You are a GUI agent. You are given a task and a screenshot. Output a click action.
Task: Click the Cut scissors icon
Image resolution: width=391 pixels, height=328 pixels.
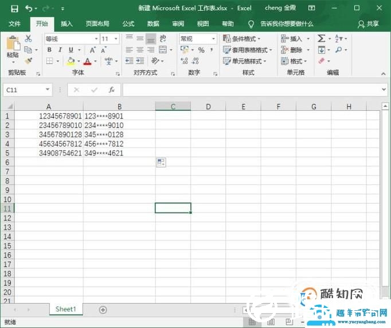(x=29, y=38)
